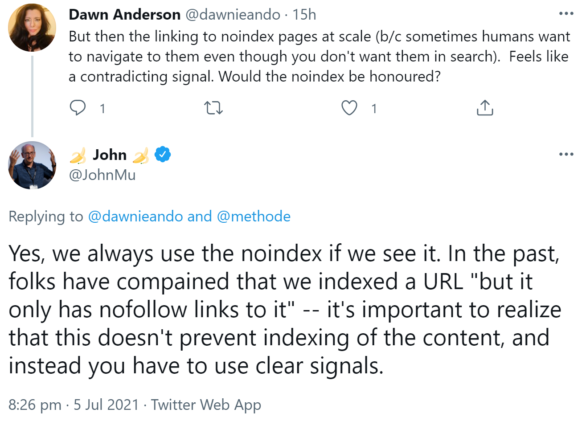This screenshot has height=421, width=586.
Task: Open John's profile picture
Action: tap(32, 165)
